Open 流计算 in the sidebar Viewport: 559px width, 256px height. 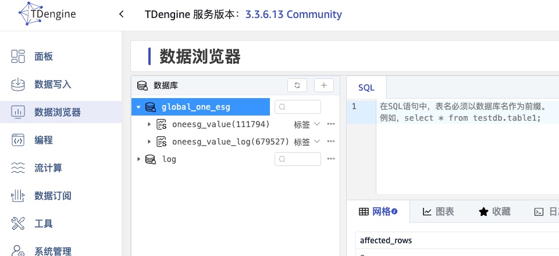point(48,168)
